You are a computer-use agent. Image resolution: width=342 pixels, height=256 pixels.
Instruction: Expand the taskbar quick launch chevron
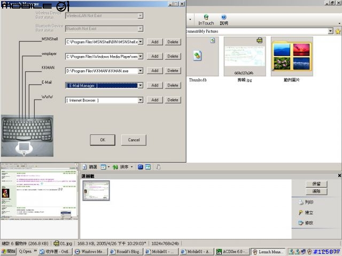coord(35,251)
